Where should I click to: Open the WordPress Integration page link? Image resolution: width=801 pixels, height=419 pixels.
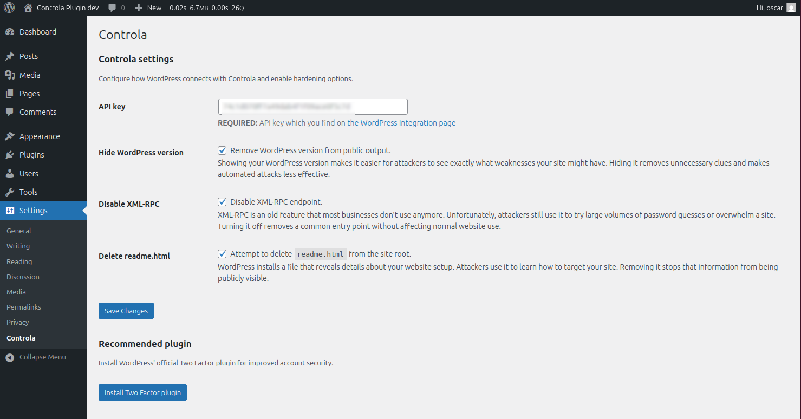401,123
